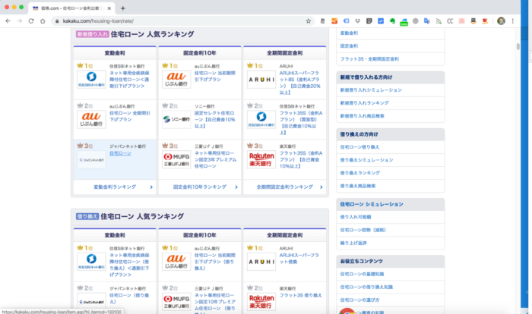This screenshot has width=532, height=314.
Task: Open the orange analytics chart extension
Action: click(334, 21)
